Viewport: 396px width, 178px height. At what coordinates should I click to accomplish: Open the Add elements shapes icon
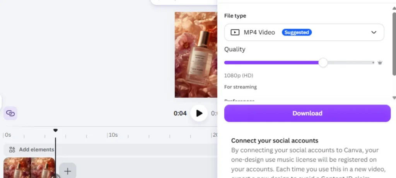[x=12, y=150]
